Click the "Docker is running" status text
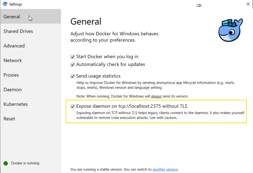 pyautogui.click(x=25, y=163)
